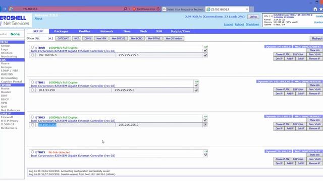Select the ETH03 interface radio button
Image resolution: width=323 pixels, height=181 pixels.
(32, 152)
